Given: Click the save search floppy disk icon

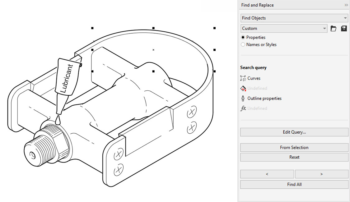Looking at the screenshot, I should 344,29.
